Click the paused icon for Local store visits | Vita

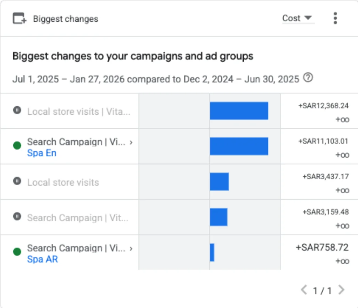pos(17,110)
